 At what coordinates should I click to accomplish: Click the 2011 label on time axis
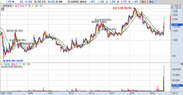(51, 93)
